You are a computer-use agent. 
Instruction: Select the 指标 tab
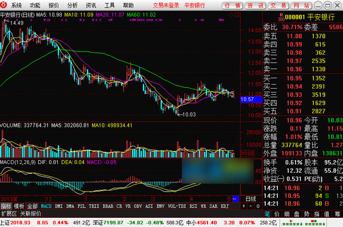6,206
